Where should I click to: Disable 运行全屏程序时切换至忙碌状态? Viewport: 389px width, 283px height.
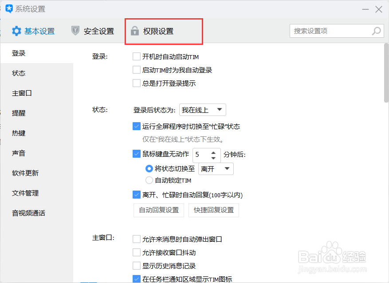point(137,126)
